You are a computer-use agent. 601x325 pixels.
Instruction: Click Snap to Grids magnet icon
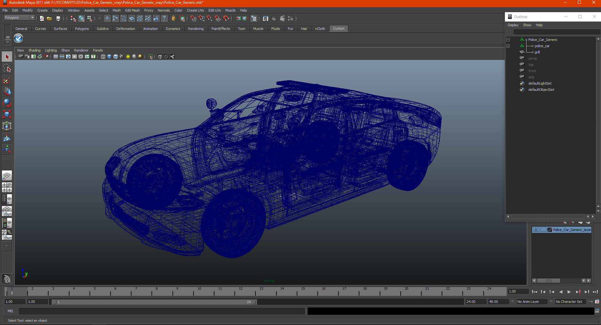click(193, 19)
